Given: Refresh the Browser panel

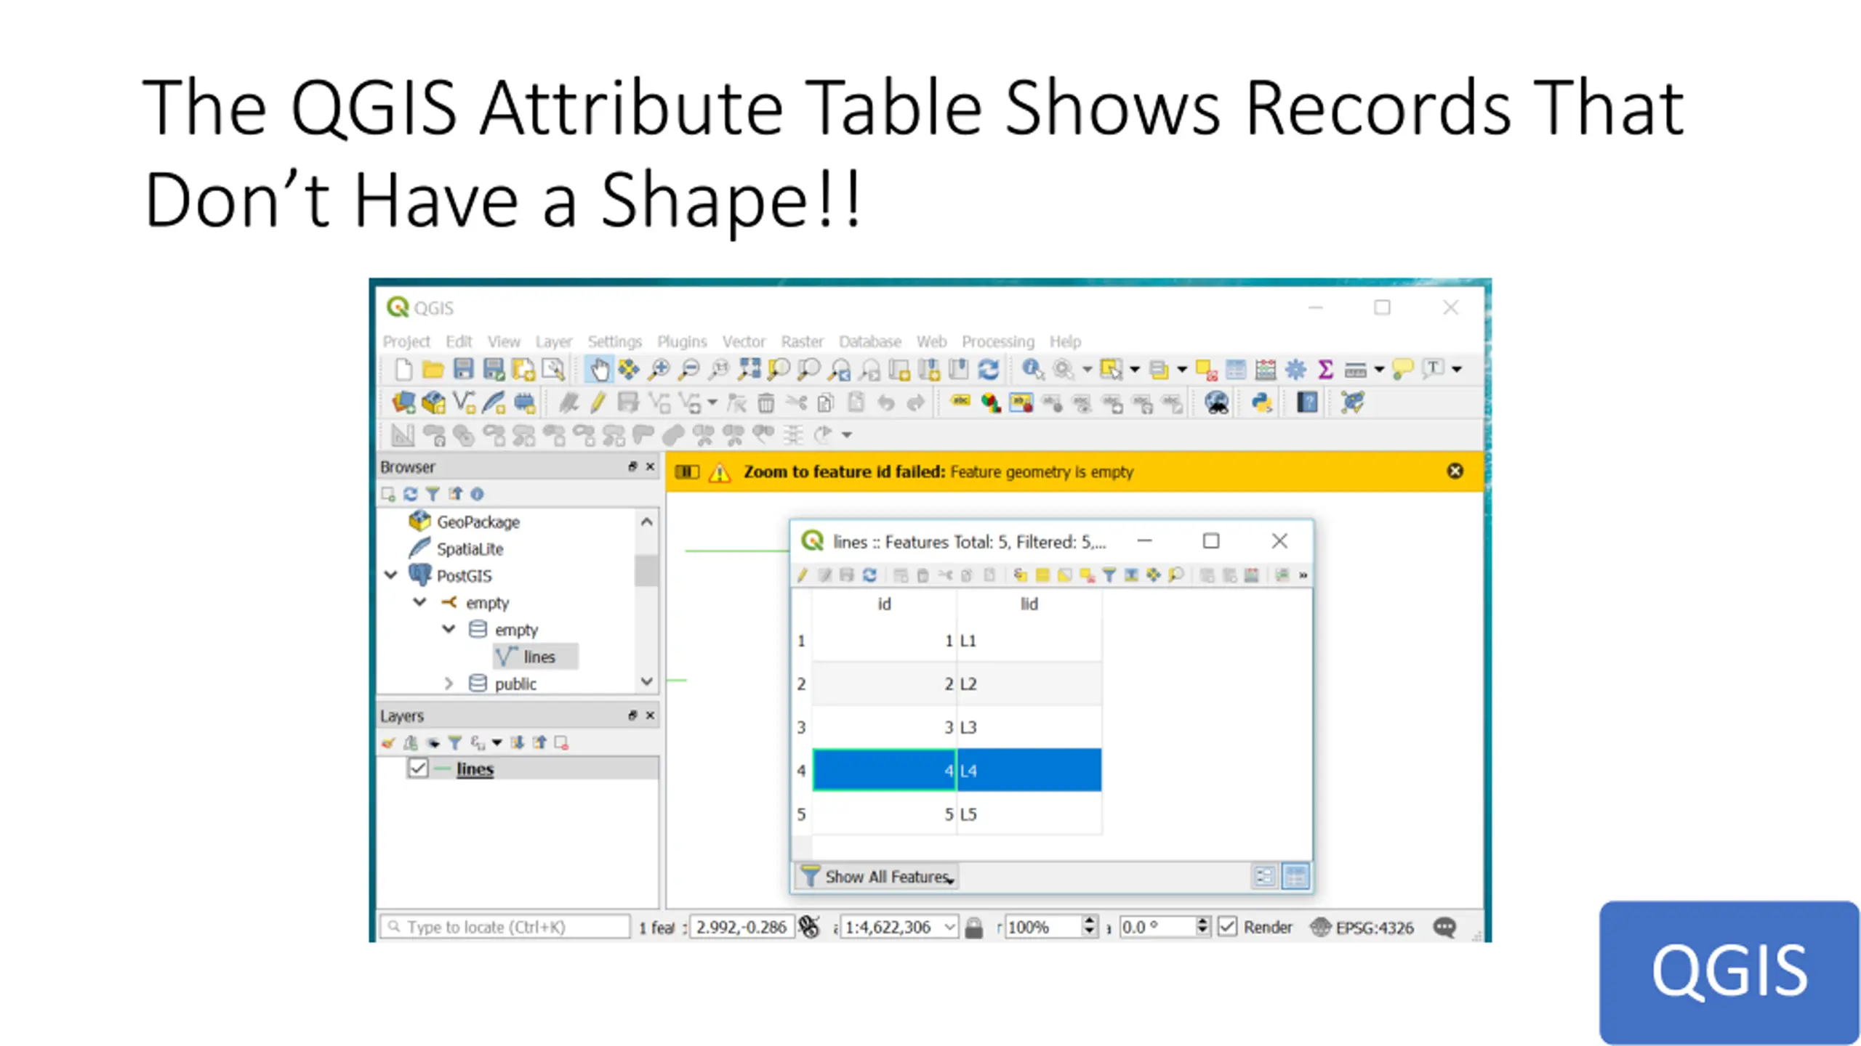Looking at the screenshot, I should click(410, 494).
